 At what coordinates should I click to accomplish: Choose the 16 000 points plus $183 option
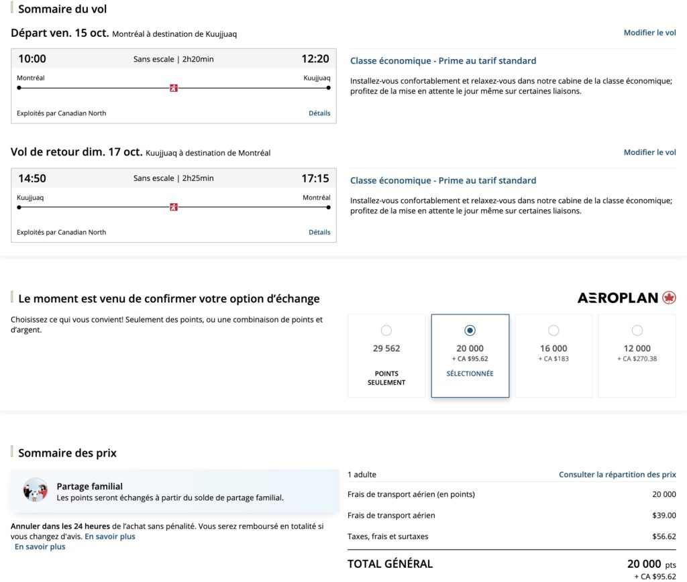(553, 330)
